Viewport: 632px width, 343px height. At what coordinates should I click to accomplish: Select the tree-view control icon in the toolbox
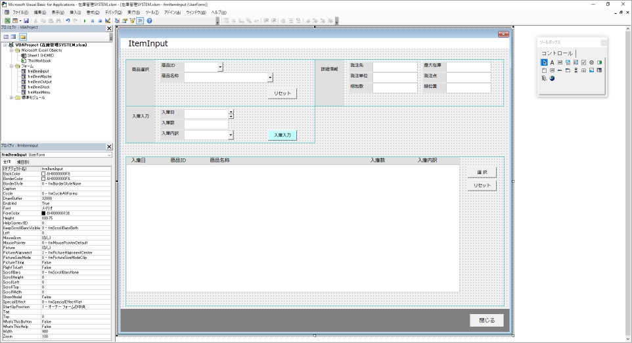coord(544,78)
